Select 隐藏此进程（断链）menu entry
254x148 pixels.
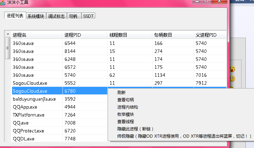[135, 129]
